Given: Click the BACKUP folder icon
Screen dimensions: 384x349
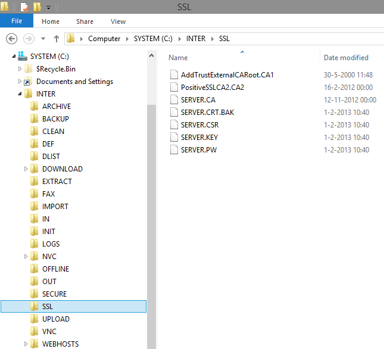Looking at the screenshot, I should point(34,119).
